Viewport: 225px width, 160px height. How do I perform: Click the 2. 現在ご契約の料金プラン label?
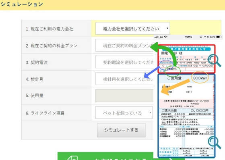[x=52, y=46]
